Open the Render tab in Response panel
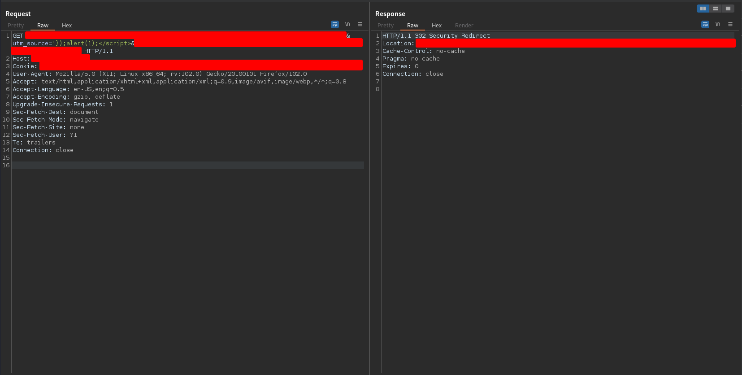742x375 pixels. tap(464, 26)
